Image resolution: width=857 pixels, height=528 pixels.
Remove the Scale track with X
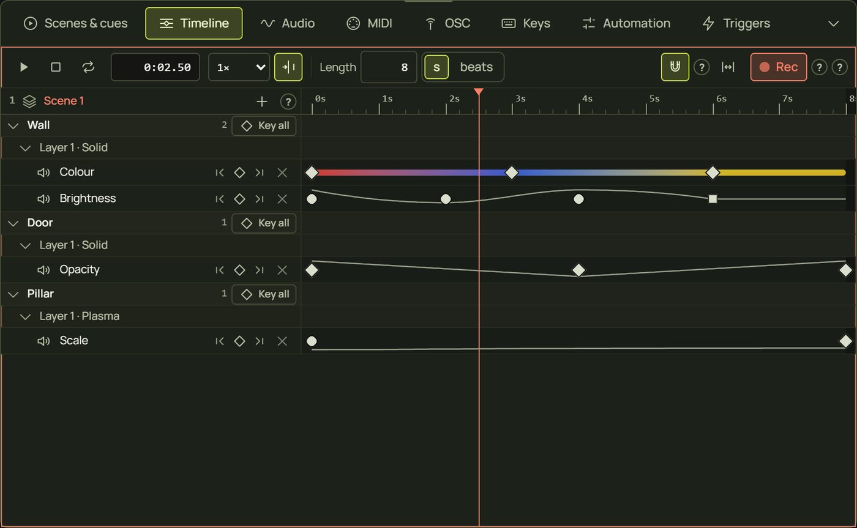point(282,341)
